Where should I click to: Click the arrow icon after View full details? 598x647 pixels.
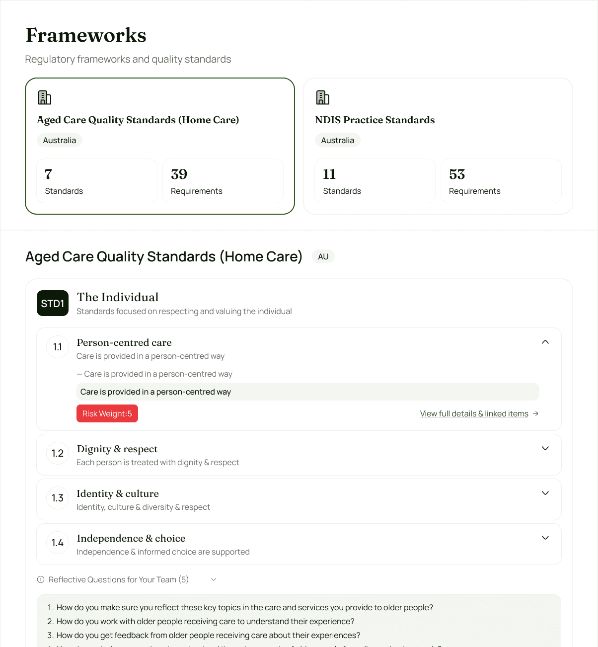535,413
